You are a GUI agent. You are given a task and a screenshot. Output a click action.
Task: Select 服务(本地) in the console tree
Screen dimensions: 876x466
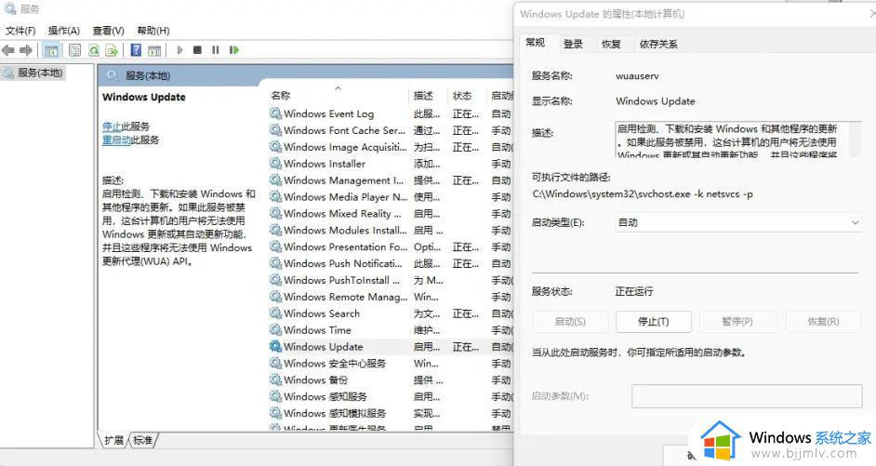[40, 73]
